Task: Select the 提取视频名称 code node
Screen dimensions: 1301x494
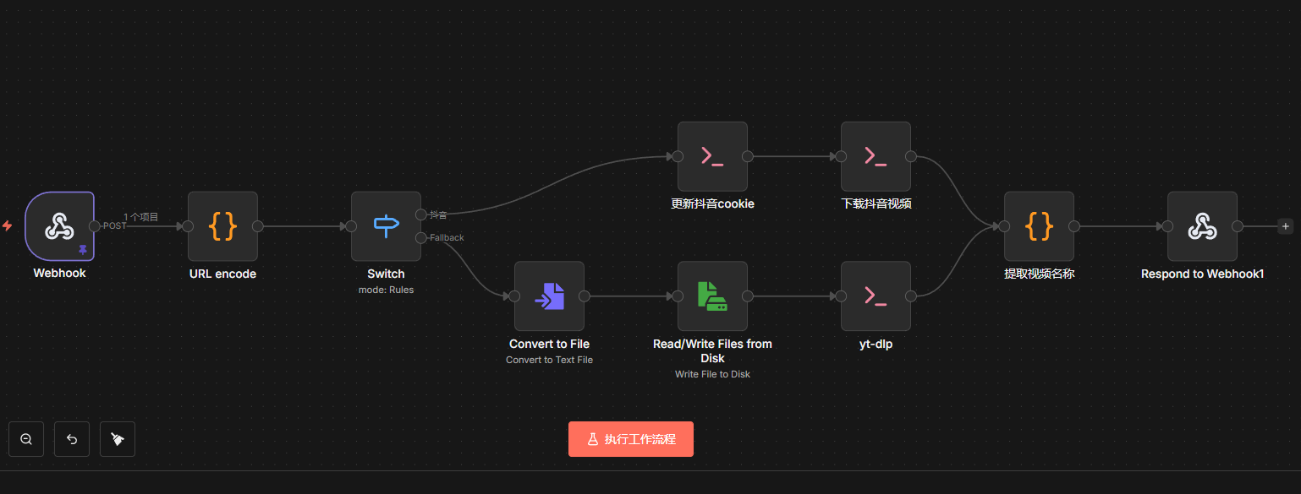Action: [1039, 226]
